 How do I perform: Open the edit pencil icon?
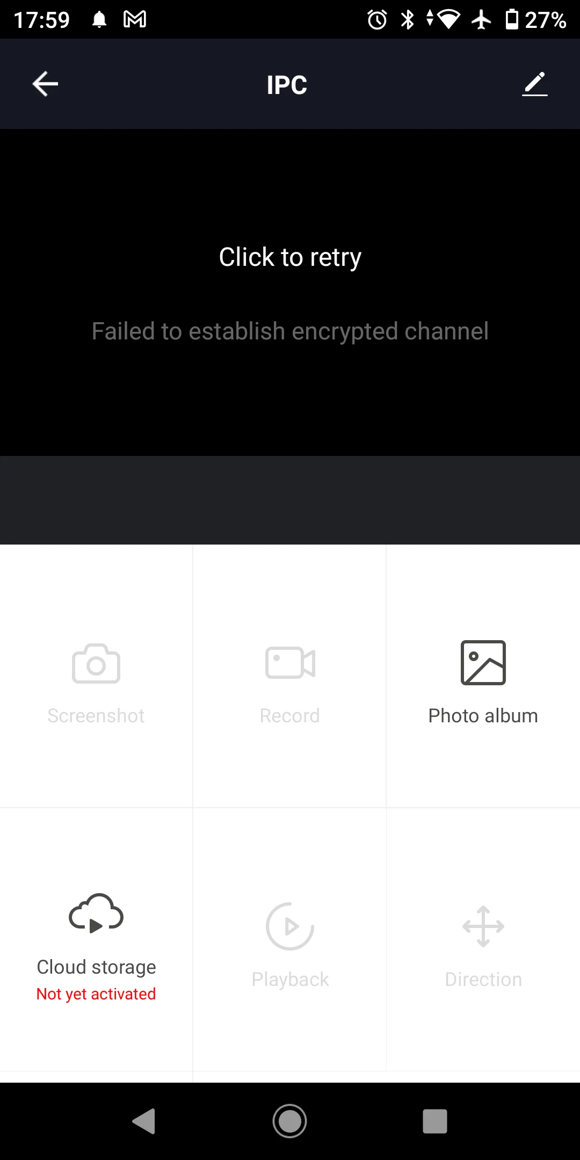(535, 84)
